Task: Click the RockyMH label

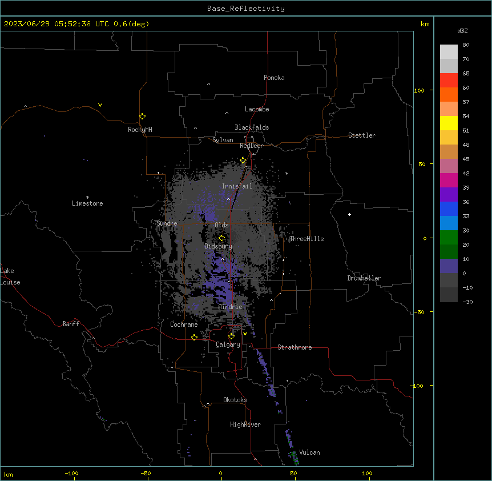Action: coord(140,130)
